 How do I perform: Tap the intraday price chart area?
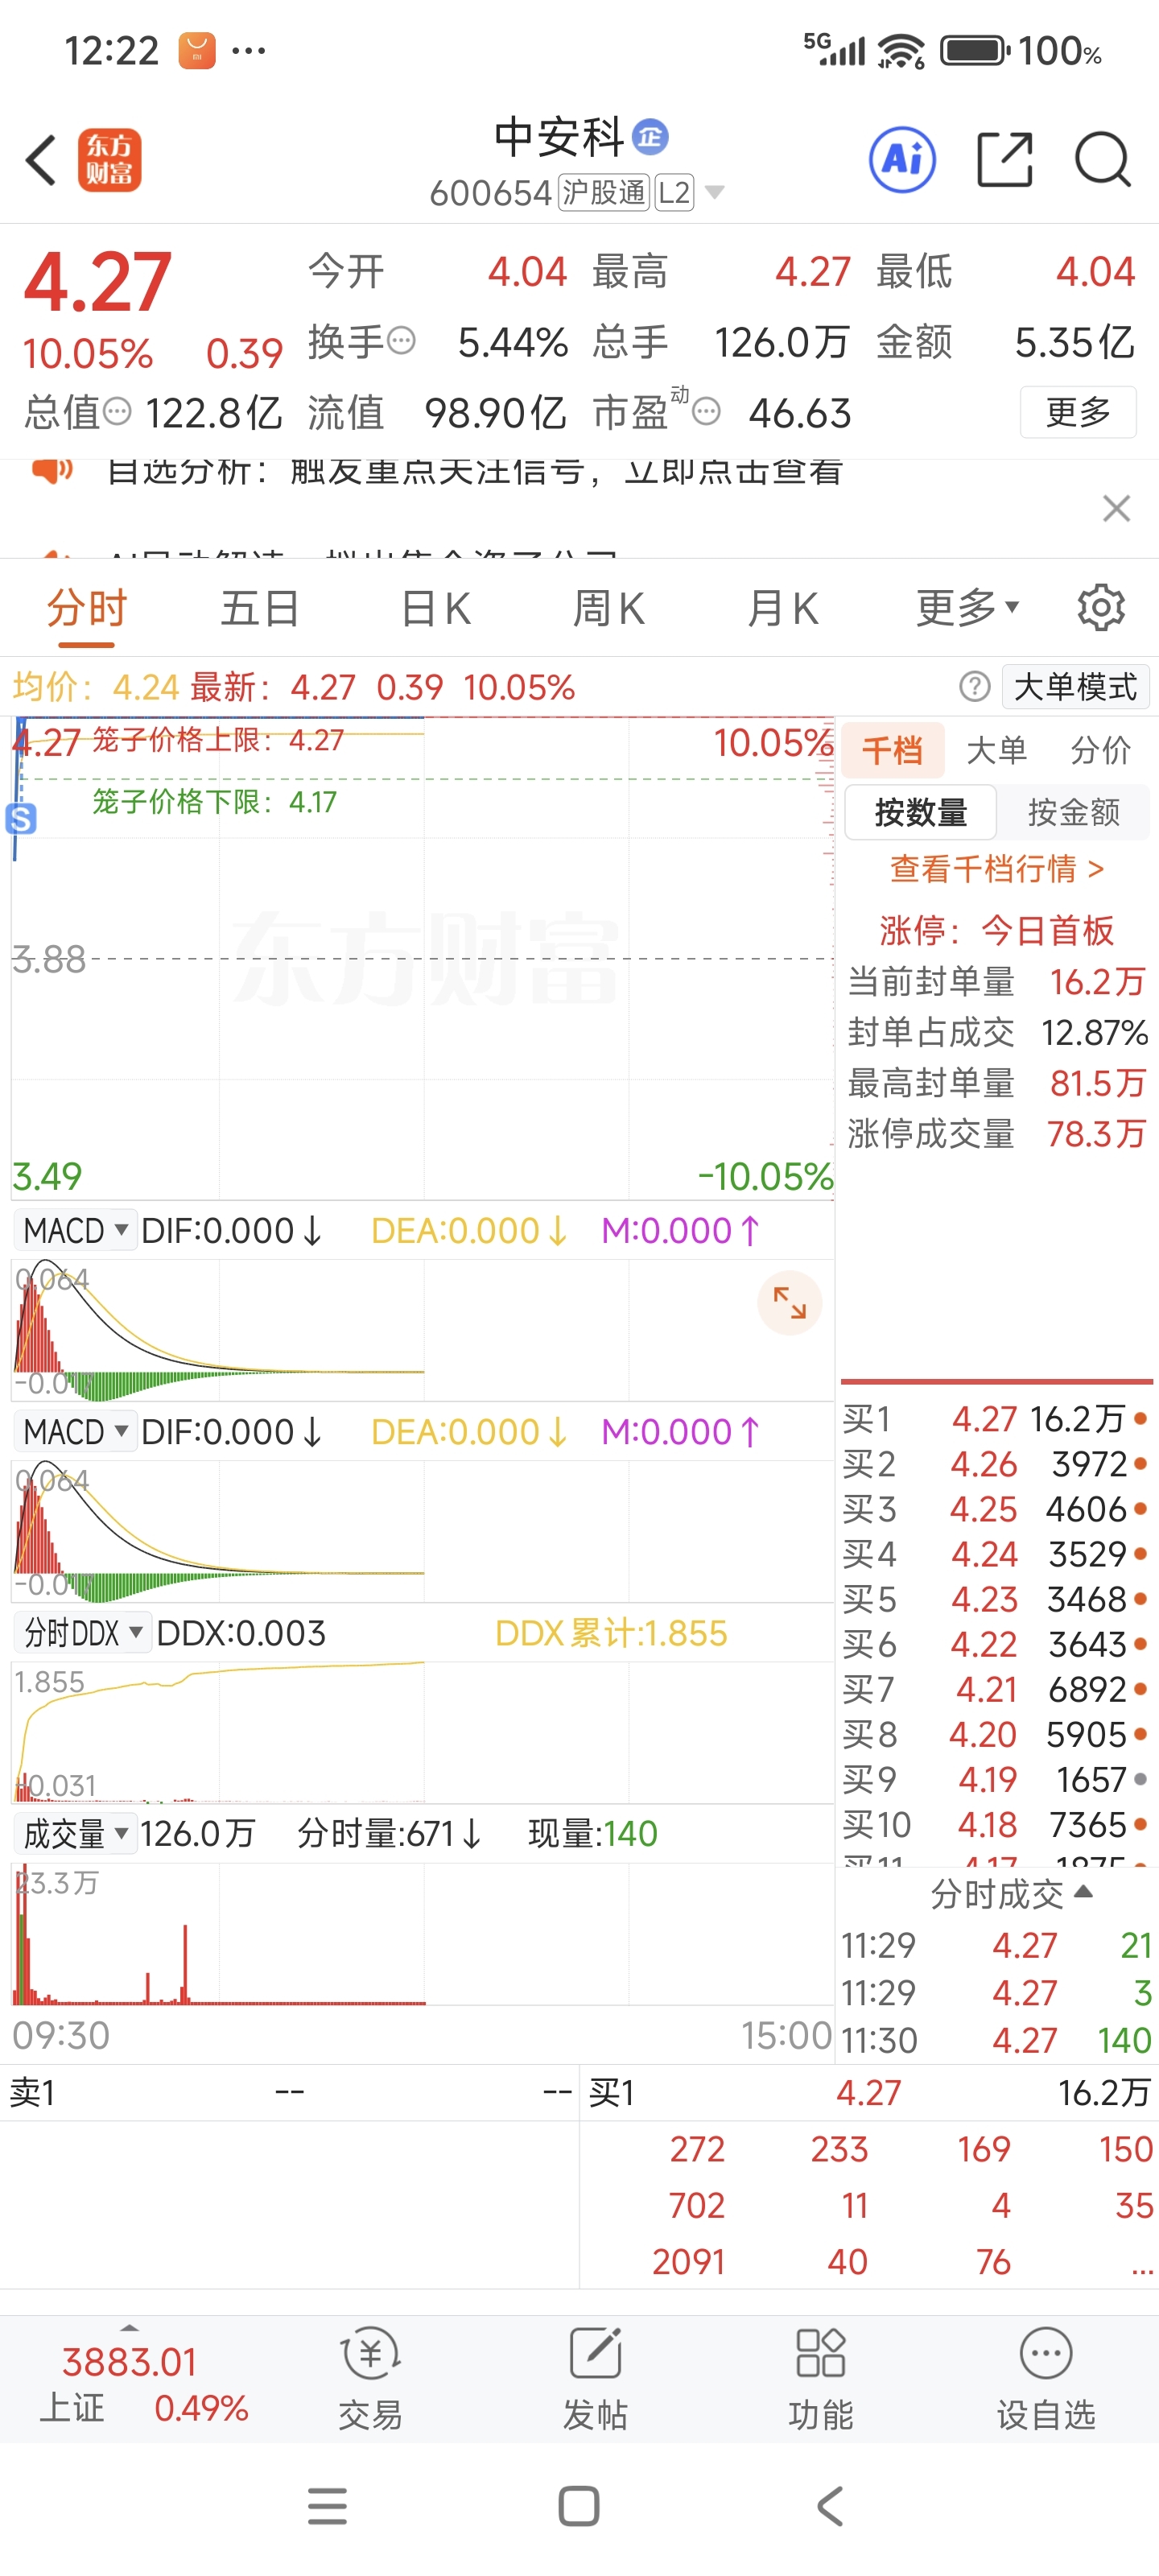(422, 958)
